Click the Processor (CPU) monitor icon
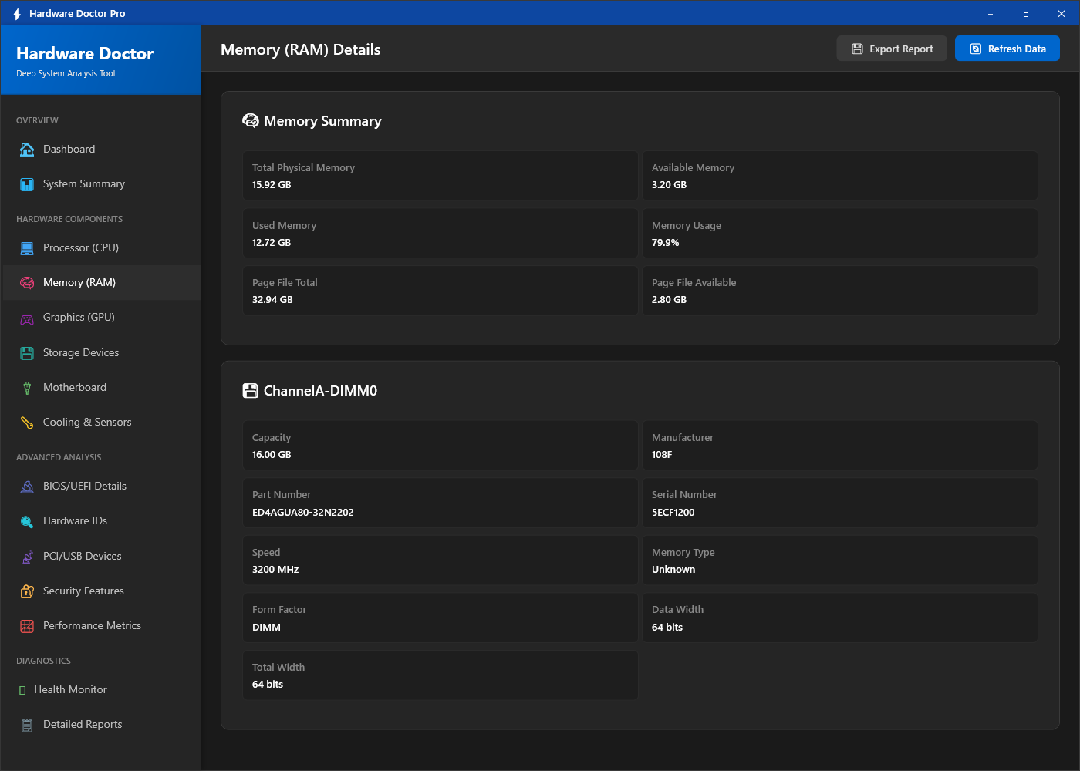 [x=27, y=248]
